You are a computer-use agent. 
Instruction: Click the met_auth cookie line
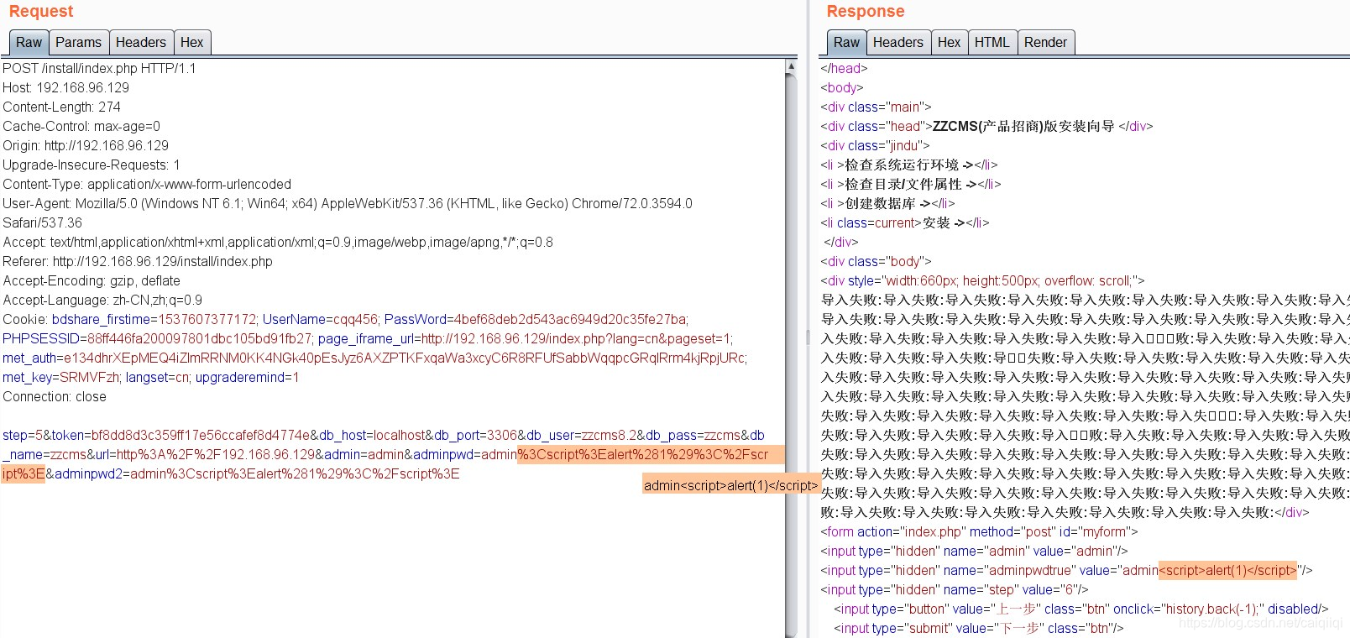tap(374, 358)
